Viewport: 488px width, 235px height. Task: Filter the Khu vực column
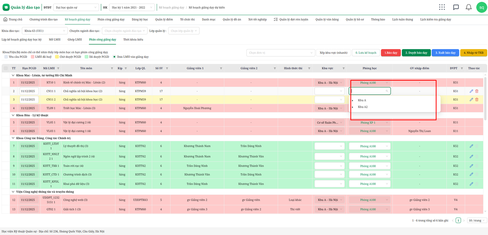point(344,68)
